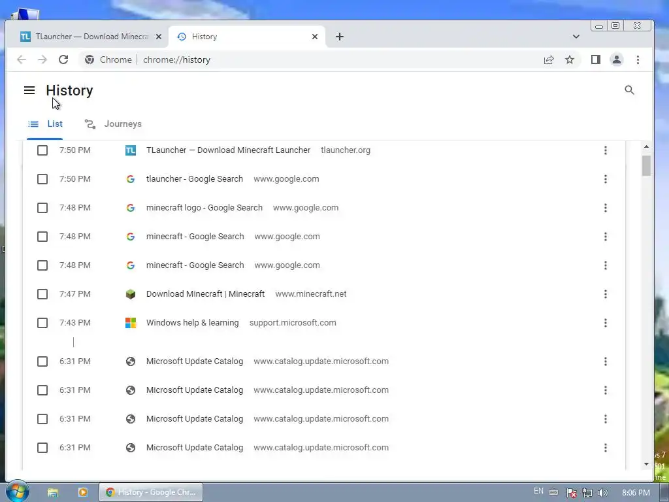Click the Action Center flag icon

click(571, 493)
